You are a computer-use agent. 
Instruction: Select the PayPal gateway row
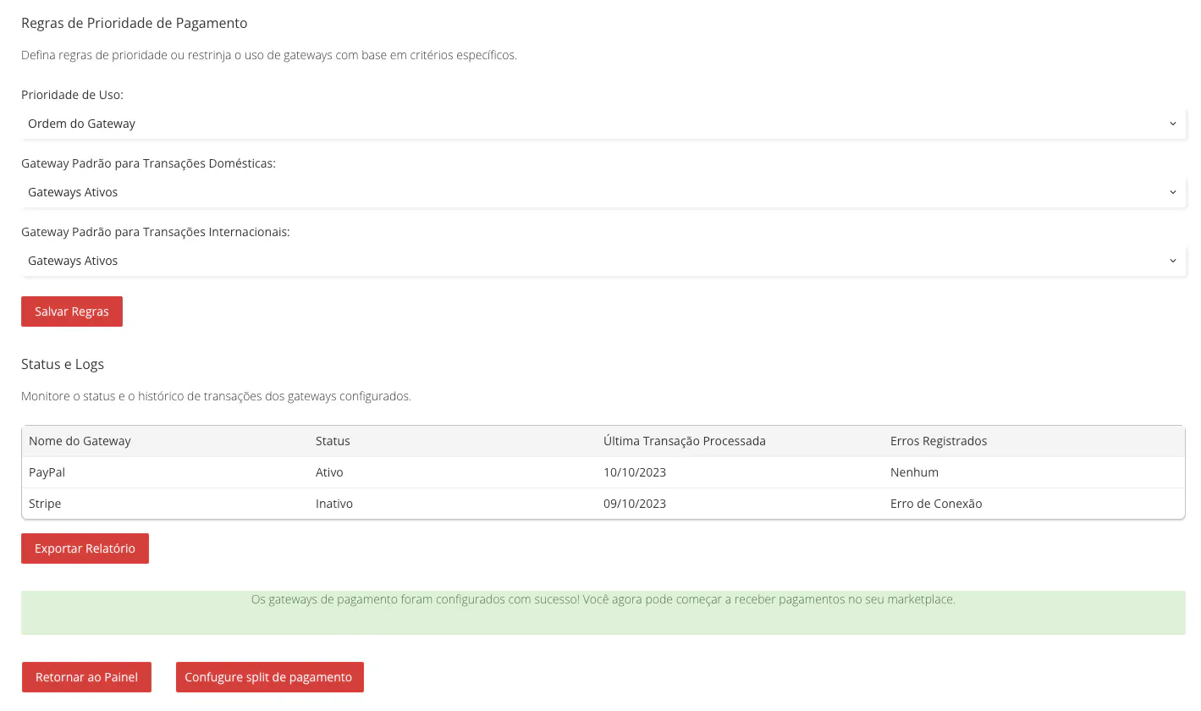pos(47,472)
